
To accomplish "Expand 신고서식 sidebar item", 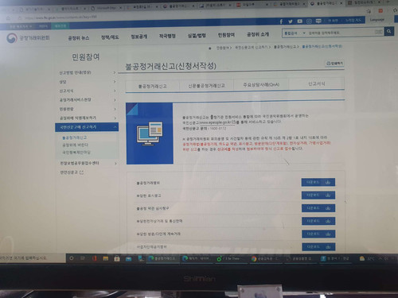I will [87, 91].
